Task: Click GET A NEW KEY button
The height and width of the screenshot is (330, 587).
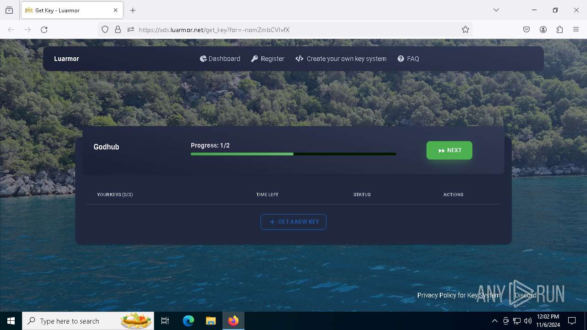Action: pyautogui.click(x=293, y=222)
